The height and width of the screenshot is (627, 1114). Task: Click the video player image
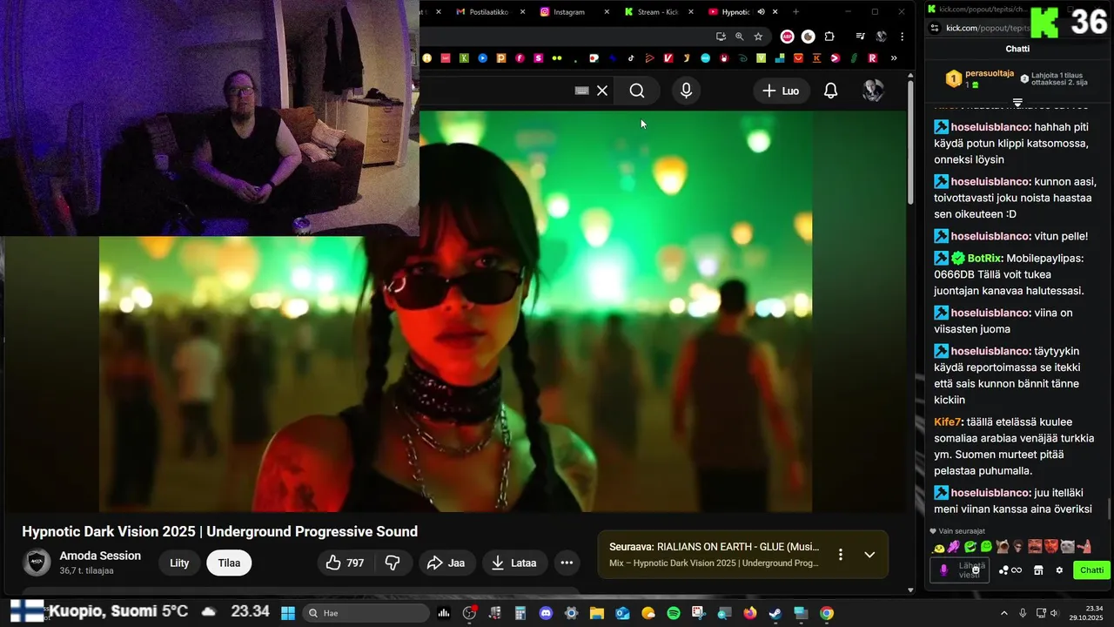coord(455,311)
